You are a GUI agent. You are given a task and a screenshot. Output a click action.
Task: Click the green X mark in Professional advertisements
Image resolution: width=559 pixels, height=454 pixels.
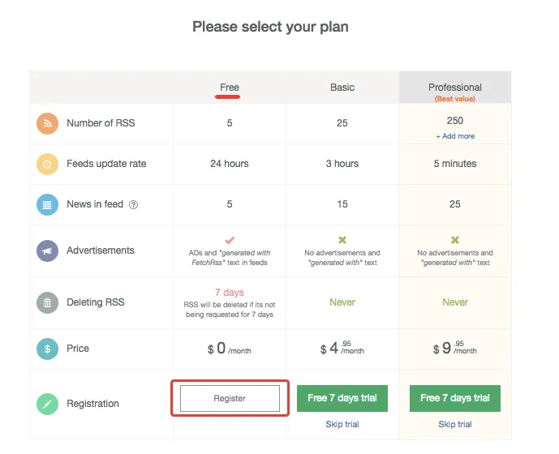[x=455, y=240]
